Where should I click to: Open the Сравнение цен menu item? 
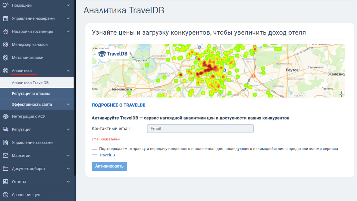click(37, 195)
